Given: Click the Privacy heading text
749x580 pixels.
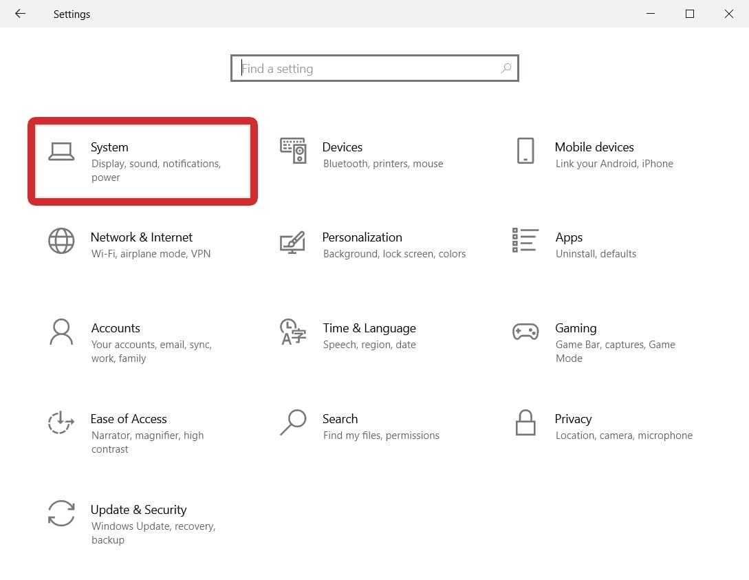Looking at the screenshot, I should tap(573, 419).
